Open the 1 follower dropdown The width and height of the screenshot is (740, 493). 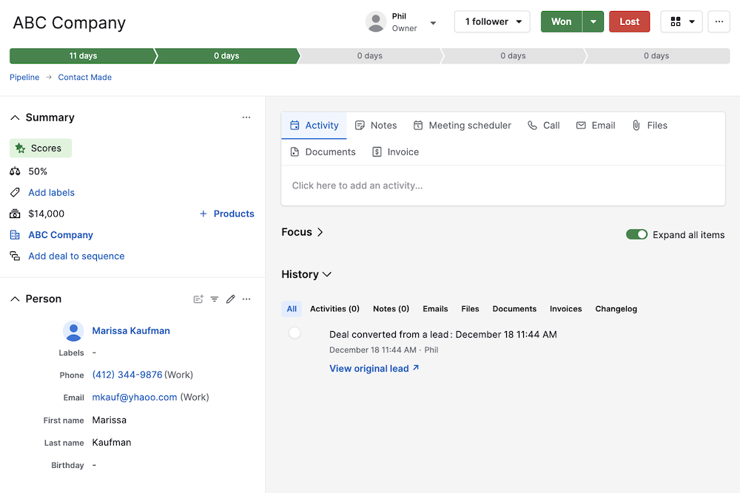[x=492, y=21]
